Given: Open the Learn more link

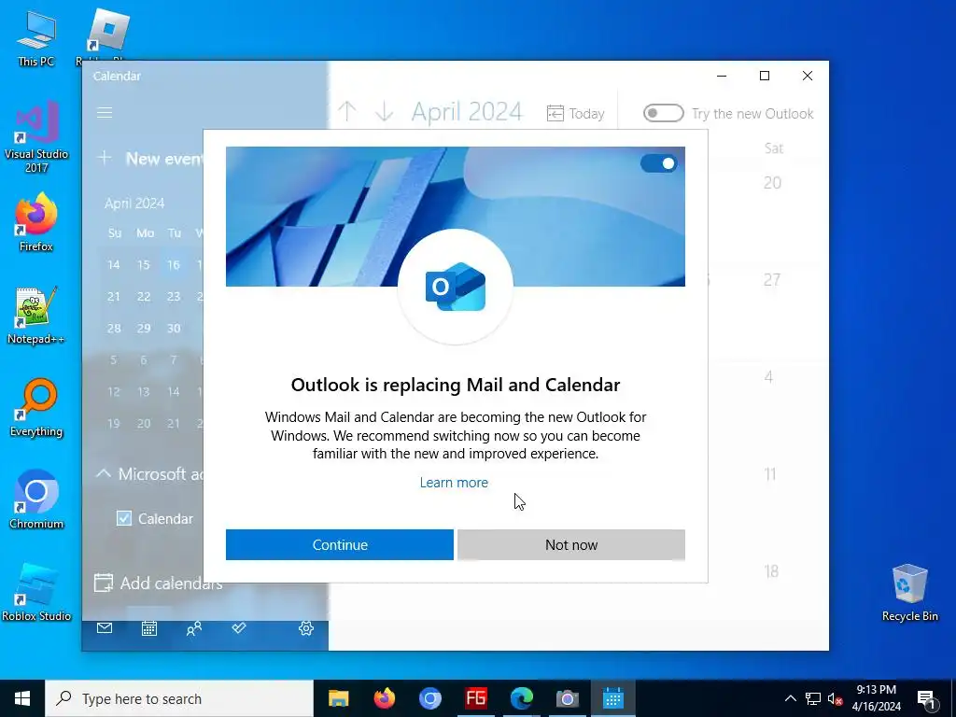Looking at the screenshot, I should pos(454,483).
